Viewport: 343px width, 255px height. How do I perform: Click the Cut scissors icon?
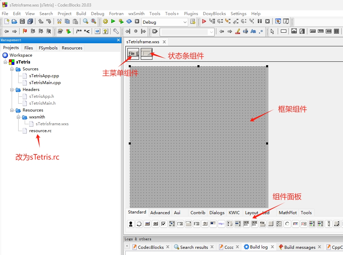pos(59,21)
